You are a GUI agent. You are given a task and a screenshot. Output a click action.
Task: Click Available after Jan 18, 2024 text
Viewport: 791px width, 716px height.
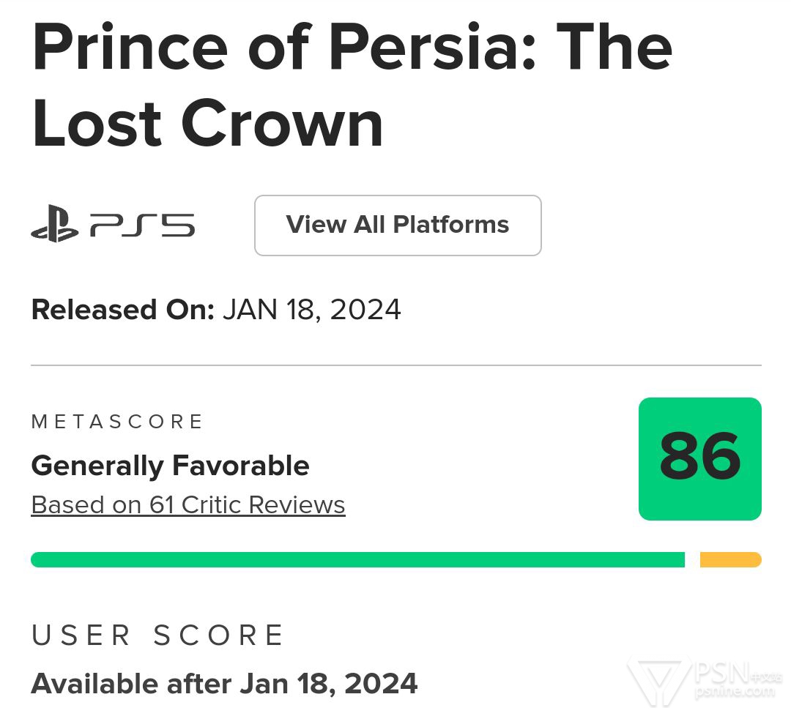tap(225, 684)
